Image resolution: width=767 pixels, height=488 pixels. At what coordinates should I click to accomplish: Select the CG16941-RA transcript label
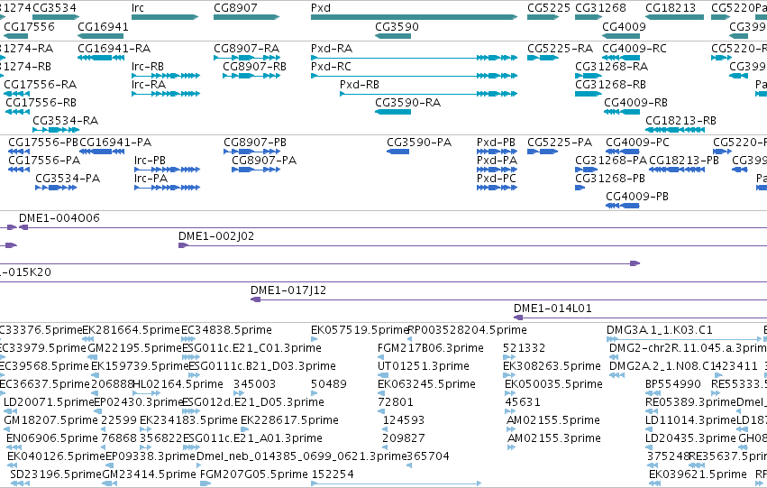pyautogui.click(x=114, y=49)
